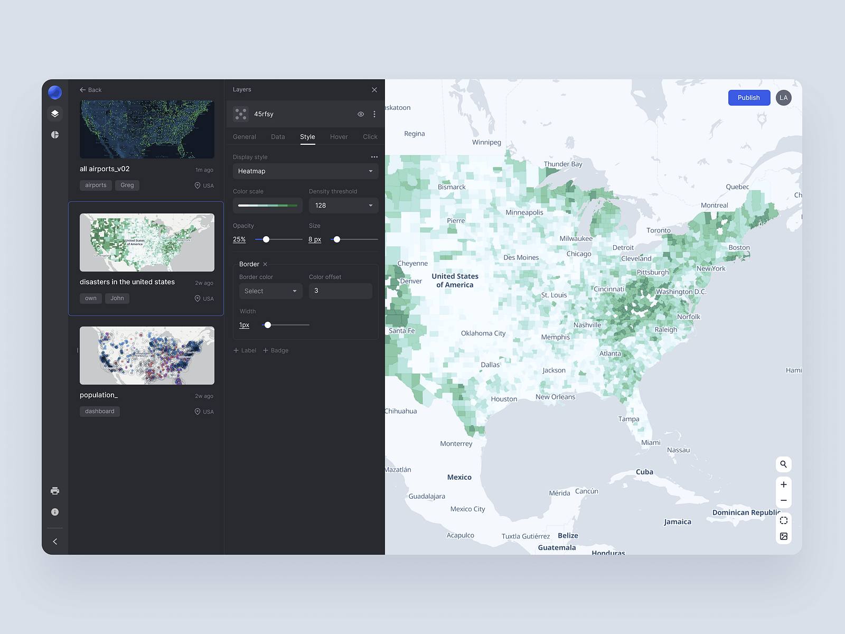The image size is (845, 634).
Task: Open the Layers panel sidebar icon
Action: point(55,114)
